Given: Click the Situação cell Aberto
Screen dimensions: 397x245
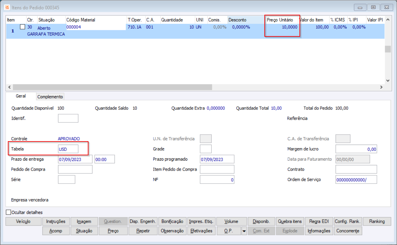Looking at the screenshot, I should click(x=44, y=28).
